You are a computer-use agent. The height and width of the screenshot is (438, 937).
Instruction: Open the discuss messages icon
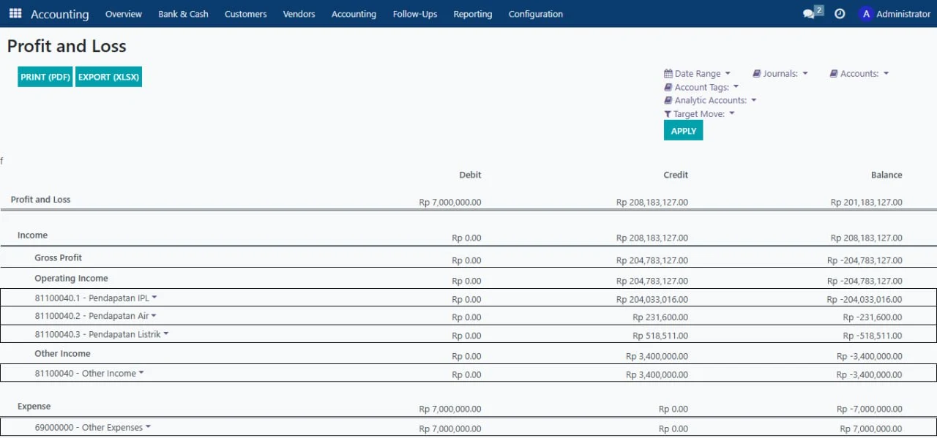coord(809,14)
